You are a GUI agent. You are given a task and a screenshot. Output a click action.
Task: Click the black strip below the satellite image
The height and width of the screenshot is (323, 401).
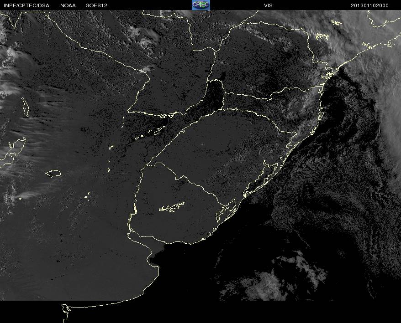tap(228, 312)
